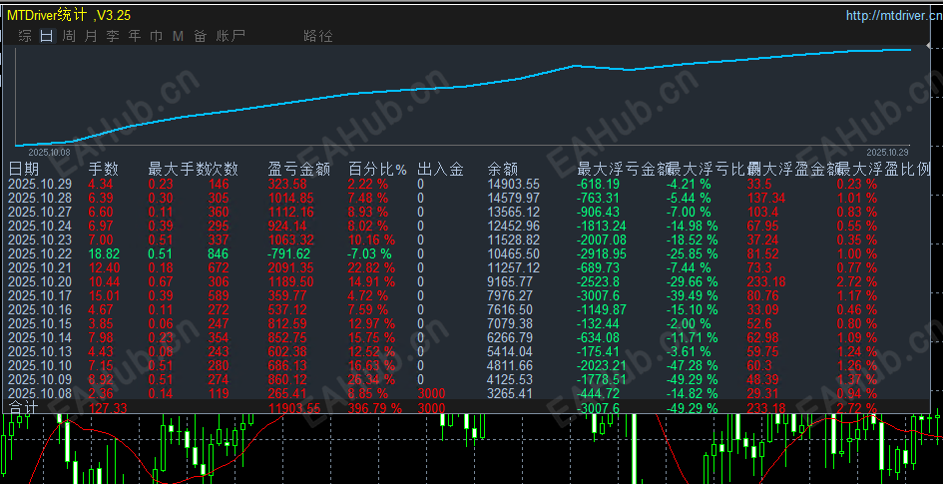Open the 周 weekly statistics tab

pos(69,36)
